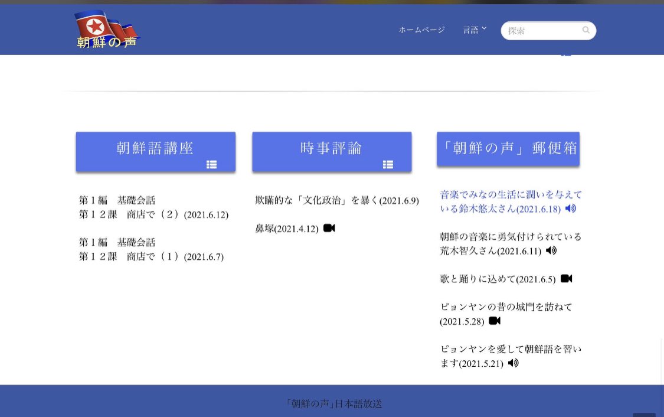Click audio icon beside (2021.5.21) item
Screen dimensions: 664x417
513,363
